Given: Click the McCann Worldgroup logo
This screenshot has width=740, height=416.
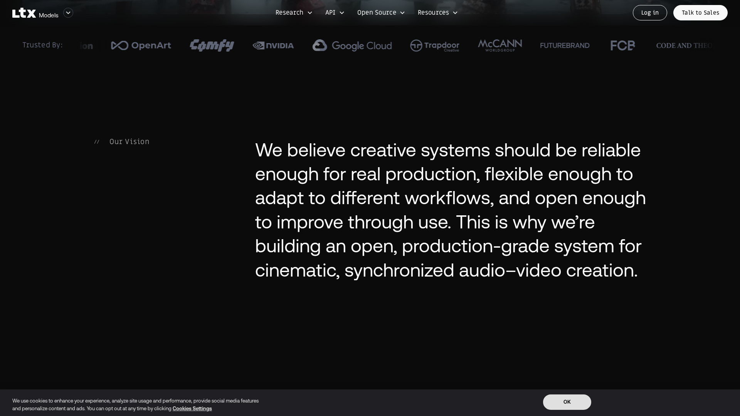Looking at the screenshot, I should click(x=500, y=45).
